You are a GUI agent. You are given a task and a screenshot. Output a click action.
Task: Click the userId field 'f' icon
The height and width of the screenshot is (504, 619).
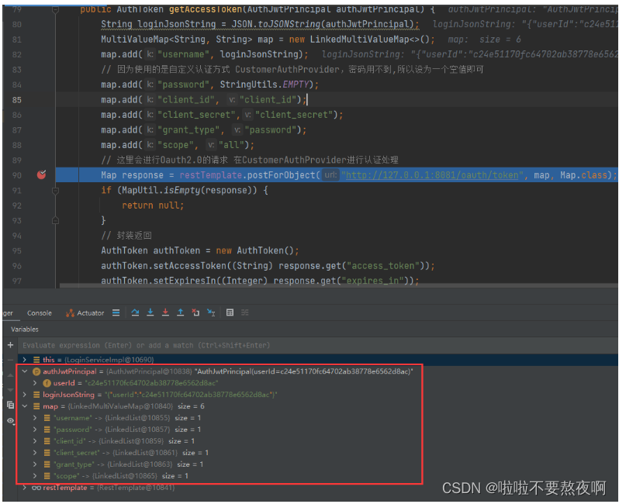(x=47, y=383)
